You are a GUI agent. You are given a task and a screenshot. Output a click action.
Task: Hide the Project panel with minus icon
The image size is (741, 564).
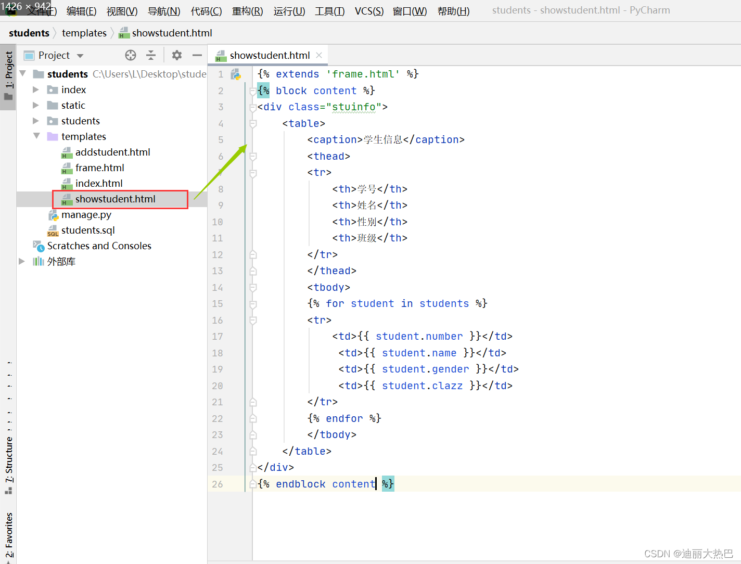pyautogui.click(x=197, y=55)
